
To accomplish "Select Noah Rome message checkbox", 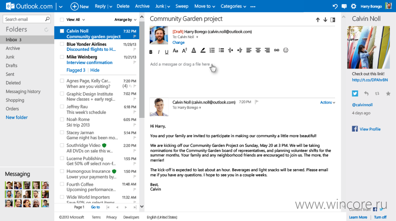I will click(62, 119).
